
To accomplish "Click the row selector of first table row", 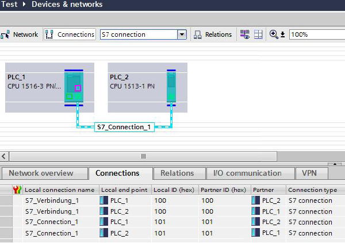I will 6,200.
